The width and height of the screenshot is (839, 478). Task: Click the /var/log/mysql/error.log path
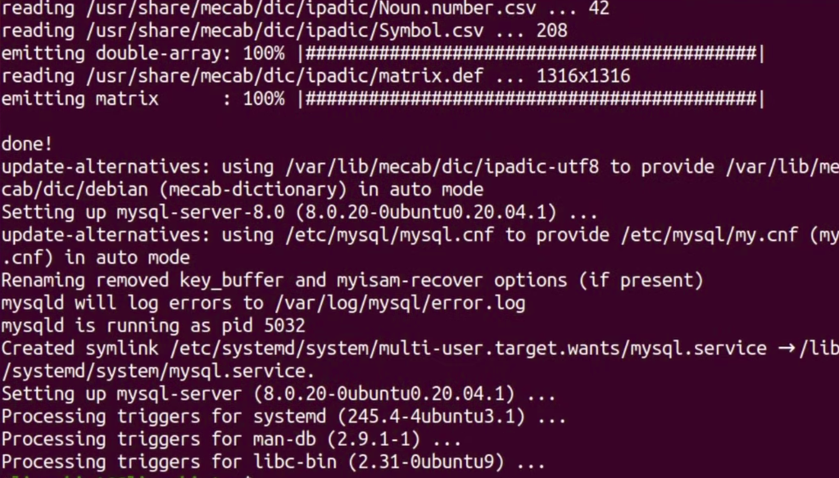[400, 303]
